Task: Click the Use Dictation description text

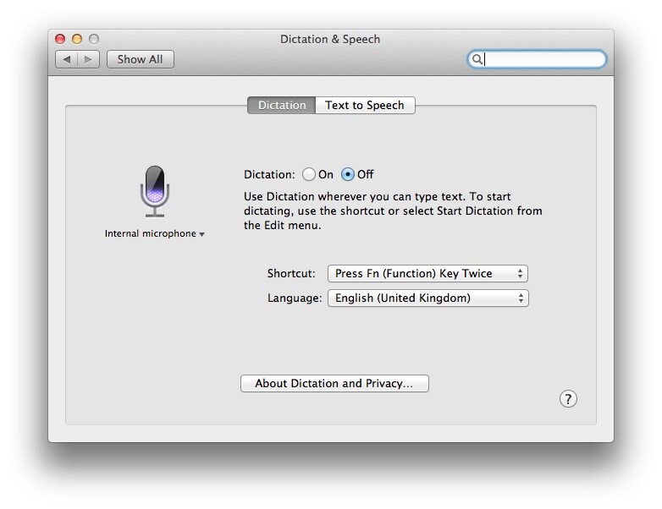Action: 393,211
